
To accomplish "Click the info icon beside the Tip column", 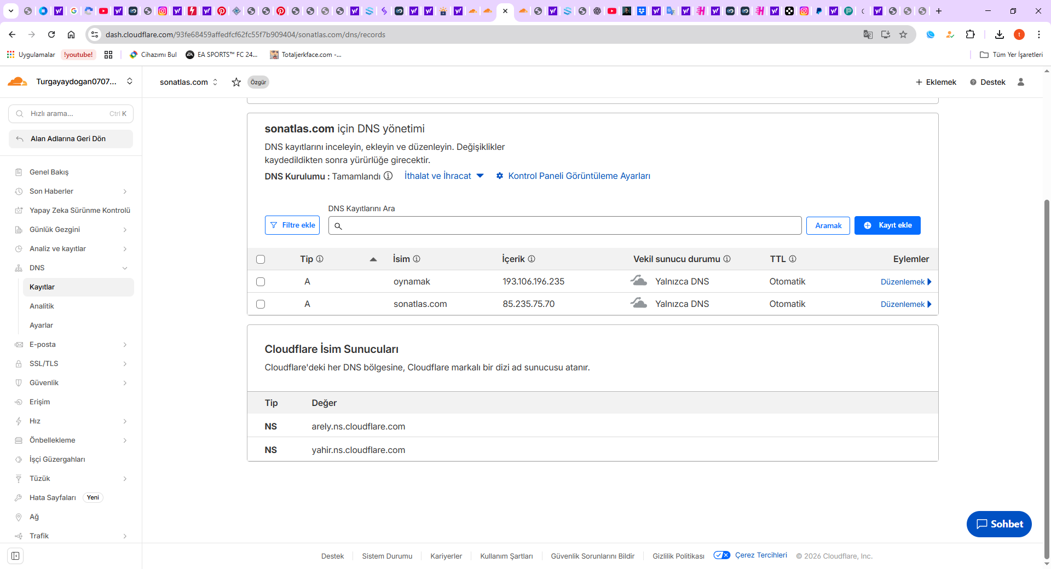I will (320, 259).
